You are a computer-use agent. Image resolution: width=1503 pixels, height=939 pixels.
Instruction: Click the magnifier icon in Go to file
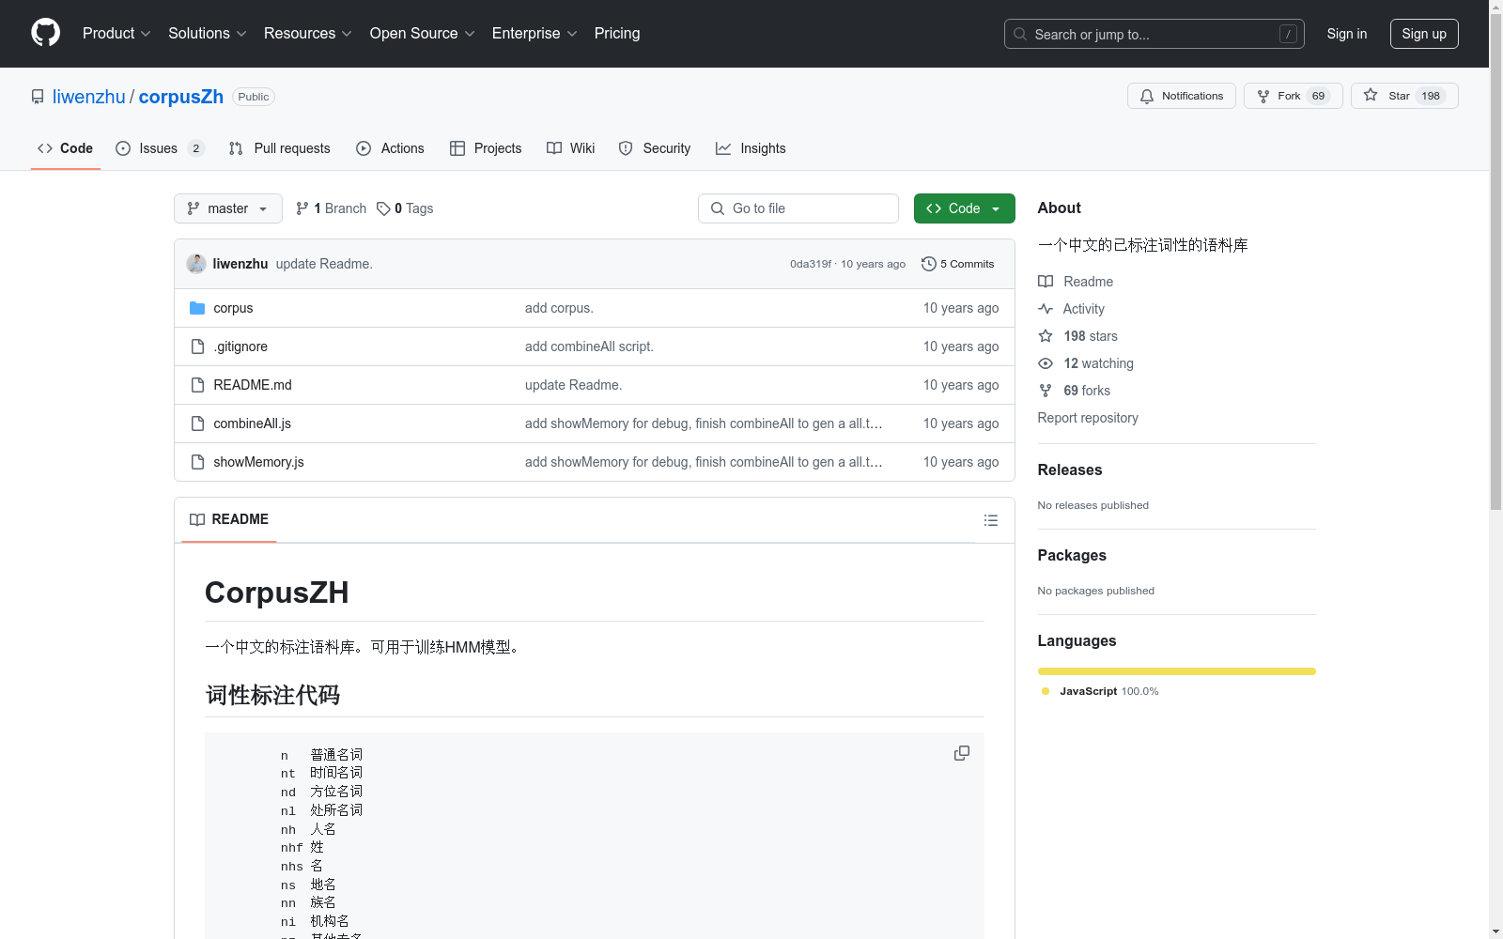point(718,208)
